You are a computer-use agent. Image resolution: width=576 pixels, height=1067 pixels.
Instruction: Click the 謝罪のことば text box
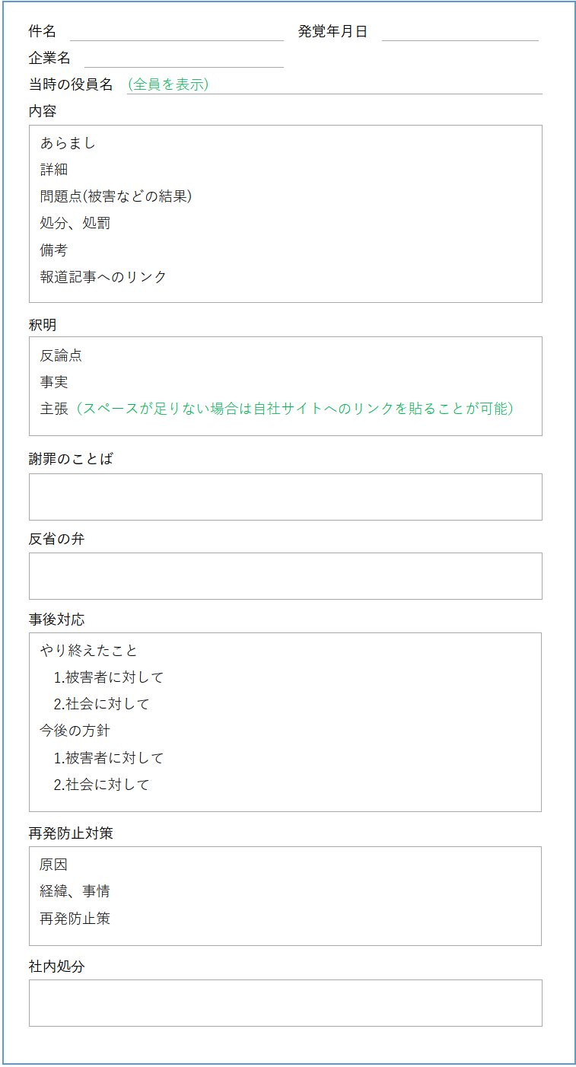tap(285, 497)
